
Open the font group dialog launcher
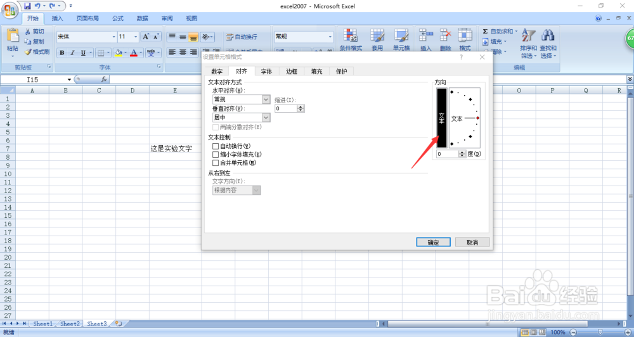tap(159, 67)
